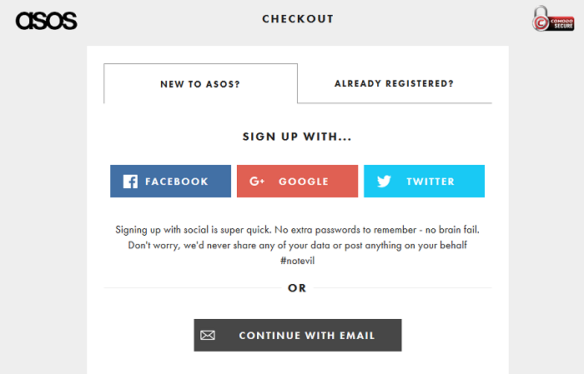
Task: Click the Facebook 'f' icon
Action: (130, 182)
